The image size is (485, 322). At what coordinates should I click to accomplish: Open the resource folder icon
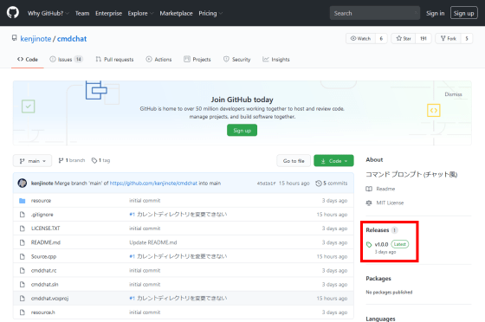tap(22, 201)
